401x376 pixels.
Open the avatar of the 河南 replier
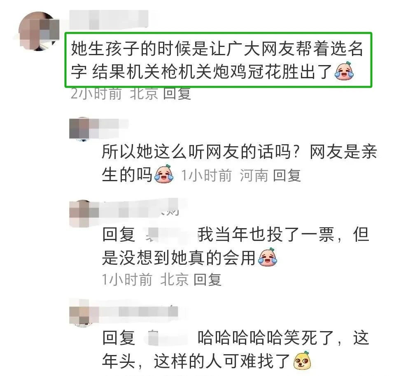79,129
